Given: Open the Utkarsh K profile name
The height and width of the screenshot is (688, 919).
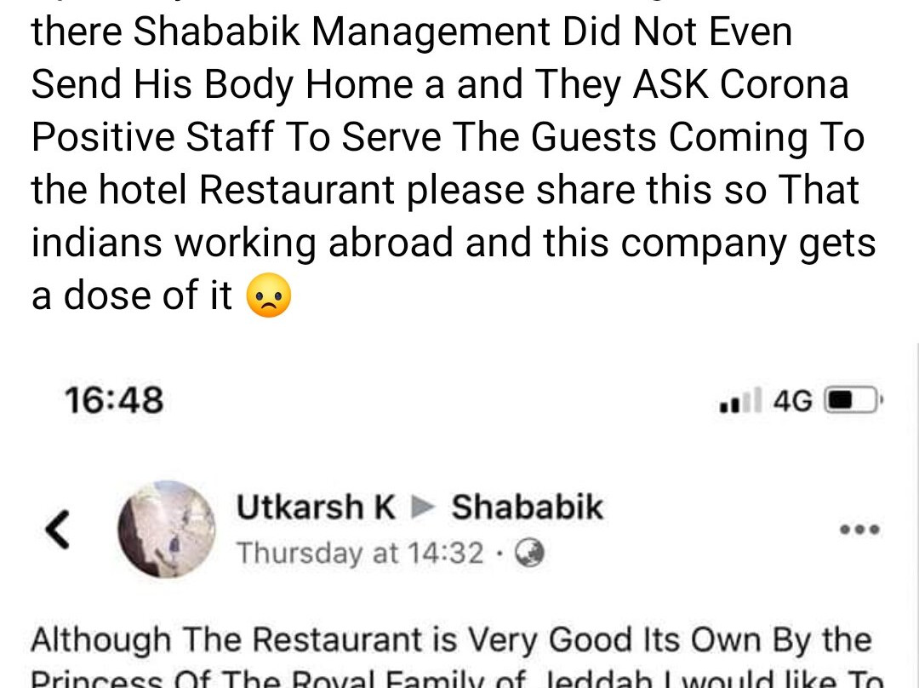Looking at the screenshot, I should pyautogui.click(x=316, y=507).
